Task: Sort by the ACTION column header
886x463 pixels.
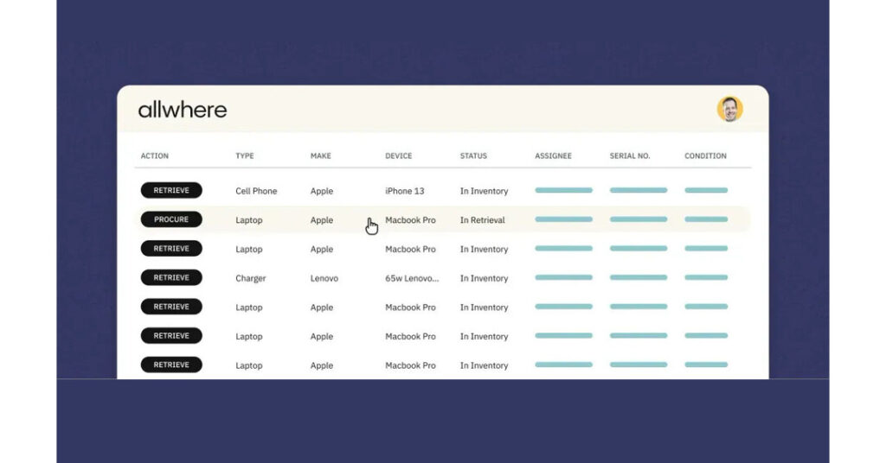Action: 155,156
